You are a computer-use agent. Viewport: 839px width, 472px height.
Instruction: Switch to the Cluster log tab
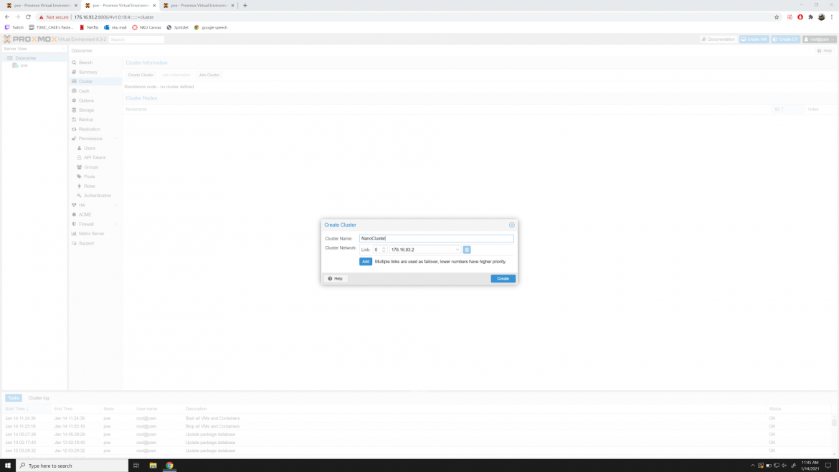tap(39, 398)
